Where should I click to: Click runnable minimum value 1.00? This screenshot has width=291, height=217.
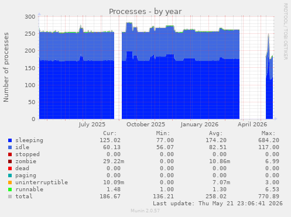(x=167, y=190)
